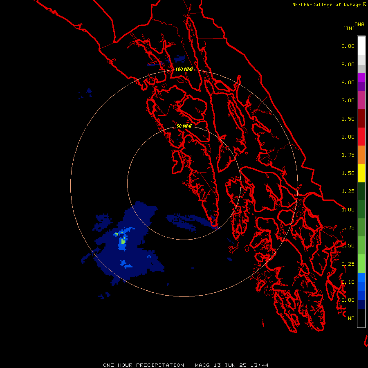Click the 'NEXLAB-College of DuPage' credit text
368x368 pixels.
(326, 4)
